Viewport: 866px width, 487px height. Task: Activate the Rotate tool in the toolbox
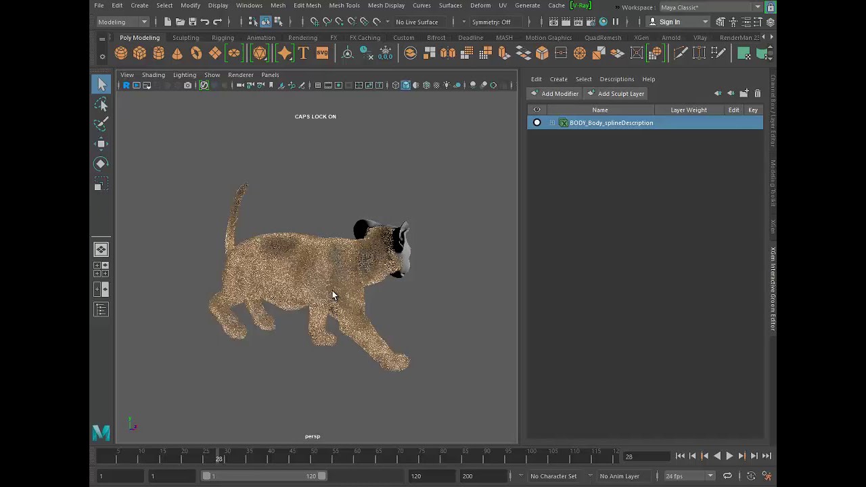coord(101,164)
